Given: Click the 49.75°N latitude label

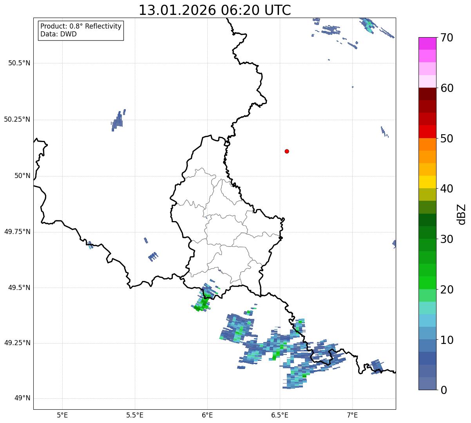Looking at the screenshot, I should pyautogui.click(x=17, y=232).
